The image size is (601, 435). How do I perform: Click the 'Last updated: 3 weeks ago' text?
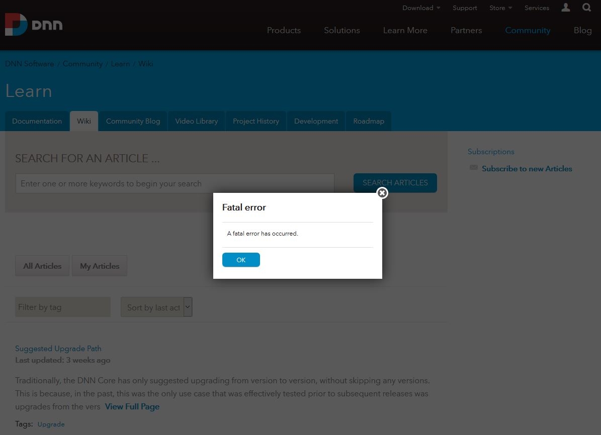pyautogui.click(x=63, y=360)
